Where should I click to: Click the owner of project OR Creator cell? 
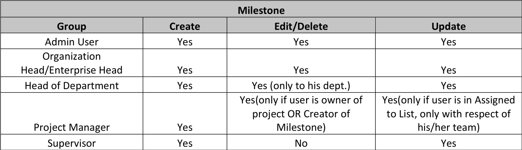pos(301,114)
